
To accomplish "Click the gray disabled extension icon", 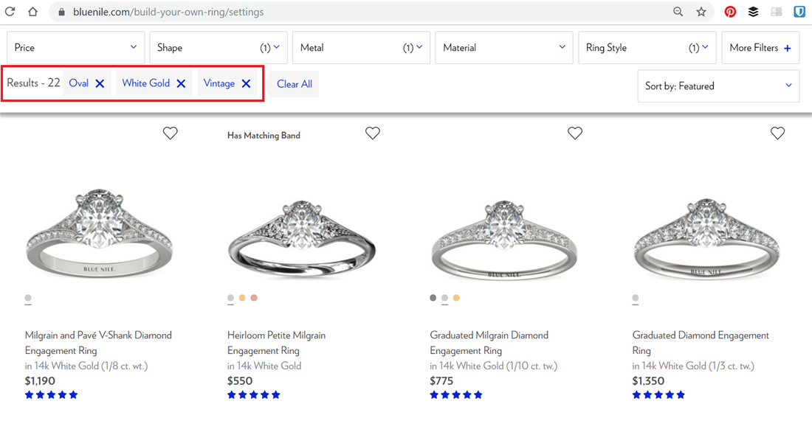I will (x=777, y=11).
